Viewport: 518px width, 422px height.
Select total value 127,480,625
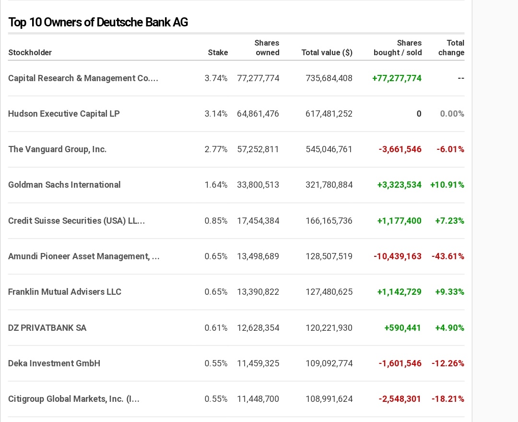pos(329,292)
